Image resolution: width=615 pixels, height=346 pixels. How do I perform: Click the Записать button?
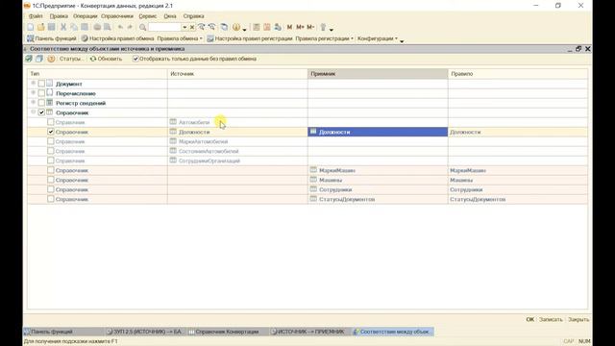click(x=551, y=319)
